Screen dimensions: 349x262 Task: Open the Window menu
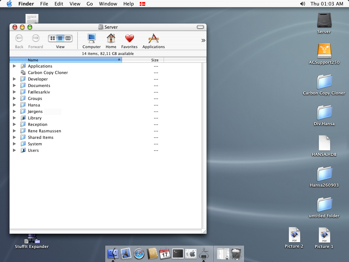click(108, 3)
